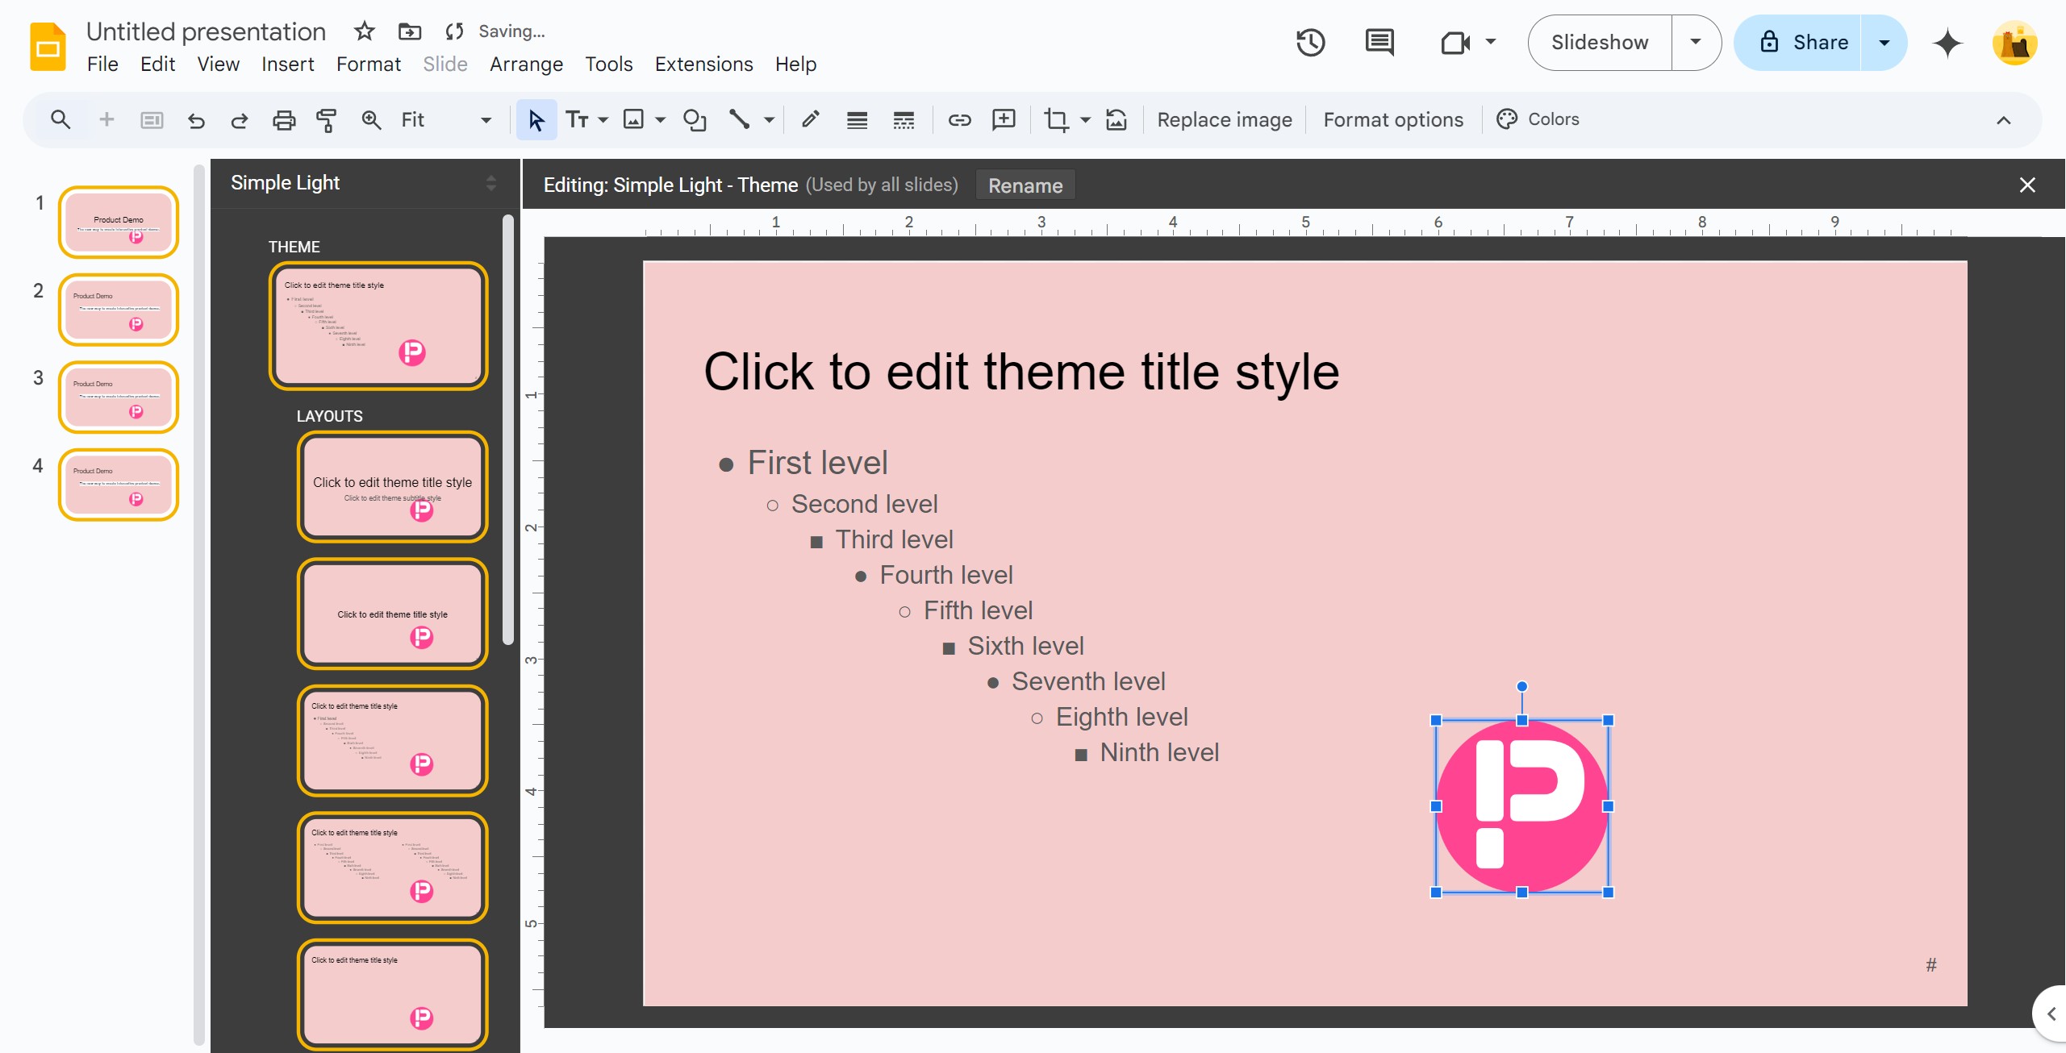Open the Tools menu
The image size is (2066, 1053).
click(608, 64)
